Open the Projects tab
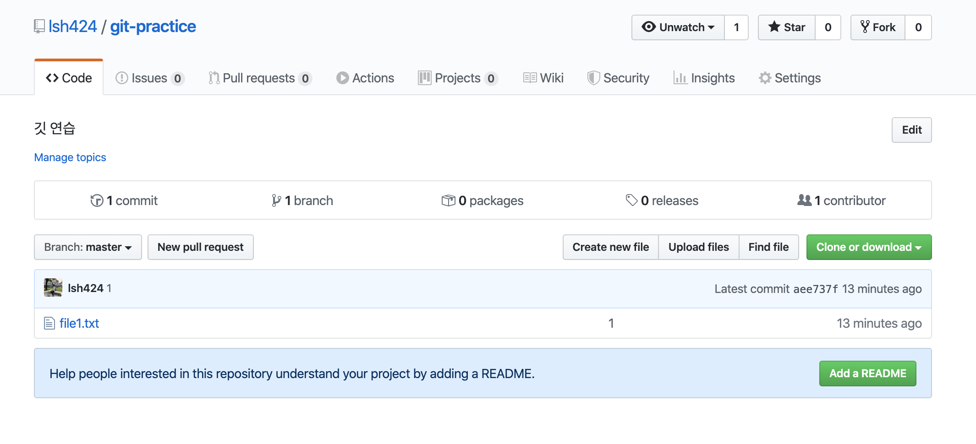 tap(458, 78)
